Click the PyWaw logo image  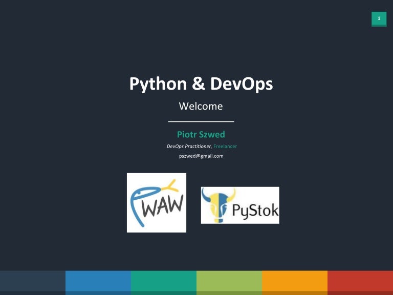[157, 203]
